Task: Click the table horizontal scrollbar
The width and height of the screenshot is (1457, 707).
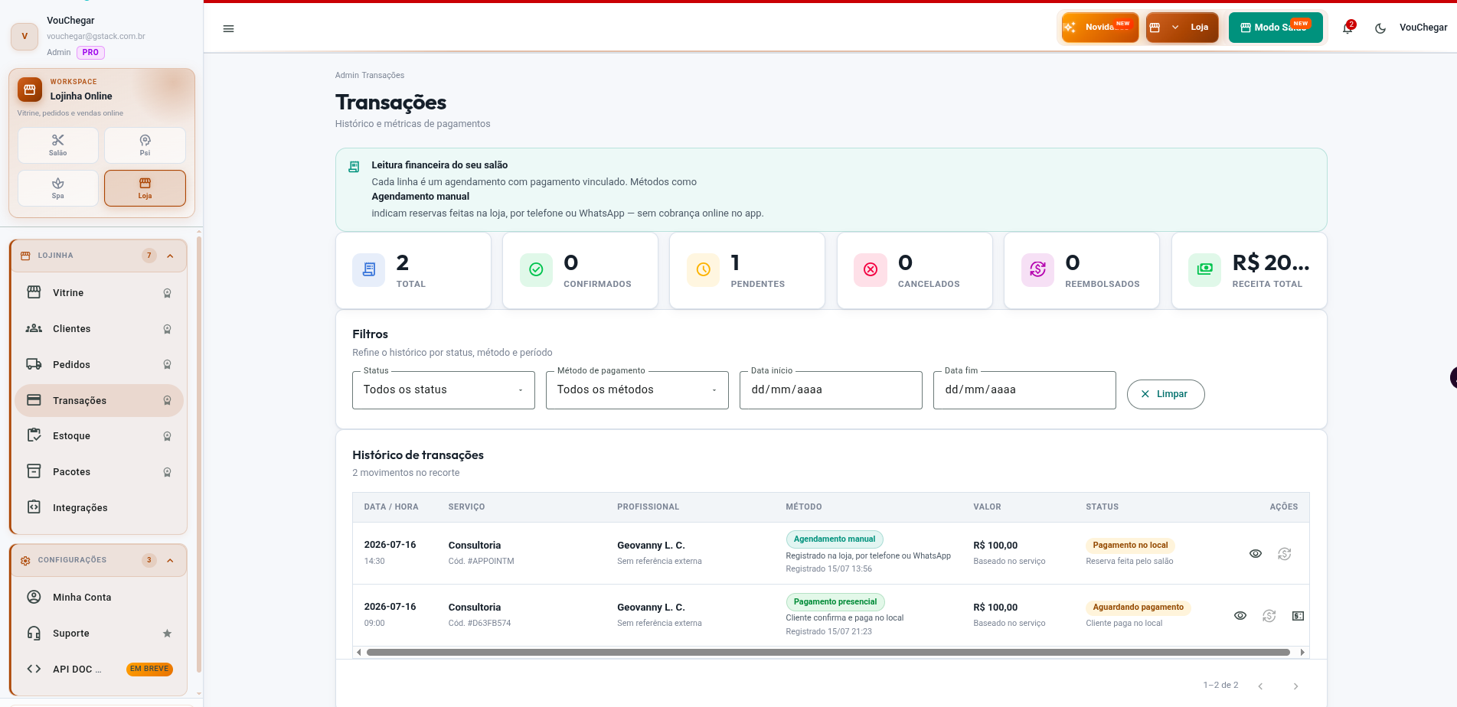Action: tap(828, 653)
